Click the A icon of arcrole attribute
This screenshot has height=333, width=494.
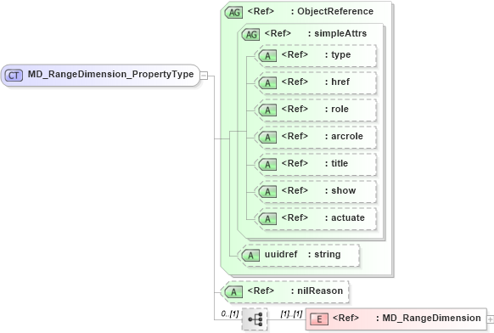(x=267, y=137)
